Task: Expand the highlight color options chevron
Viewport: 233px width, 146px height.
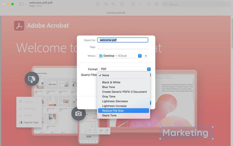Action: tap(141, 4)
